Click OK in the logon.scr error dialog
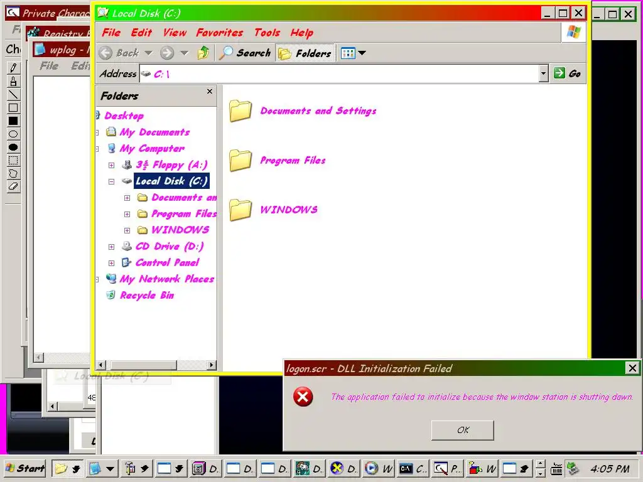Screen dimensions: 643x482 pyautogui.click(x=463, y=431)
